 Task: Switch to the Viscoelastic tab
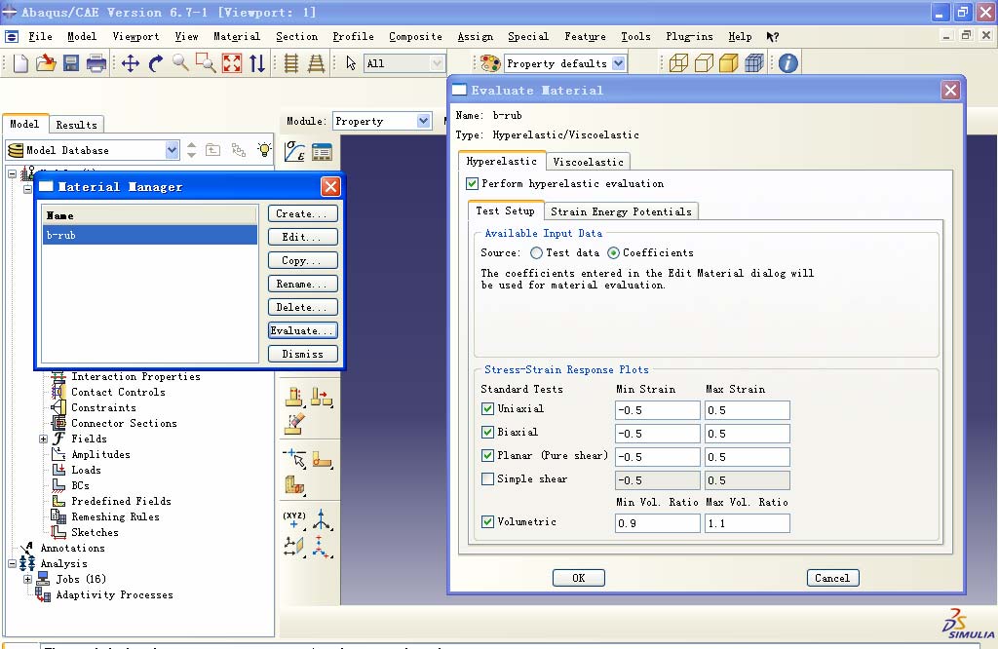tap(588, 162)
